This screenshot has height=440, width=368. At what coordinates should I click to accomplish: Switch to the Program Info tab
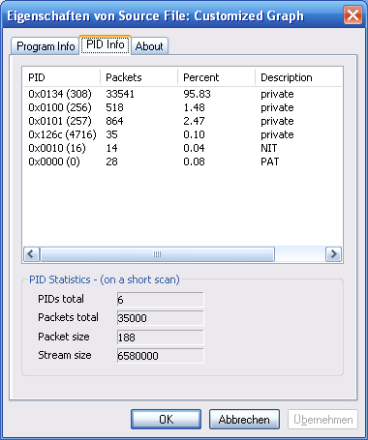tap(46, 46)
